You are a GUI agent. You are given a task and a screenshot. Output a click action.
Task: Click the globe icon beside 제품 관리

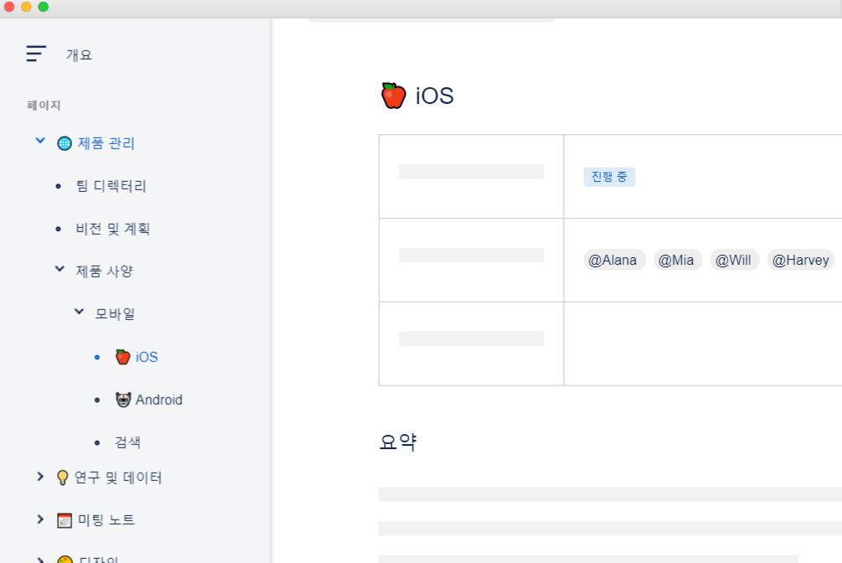[x=65, y=143]
